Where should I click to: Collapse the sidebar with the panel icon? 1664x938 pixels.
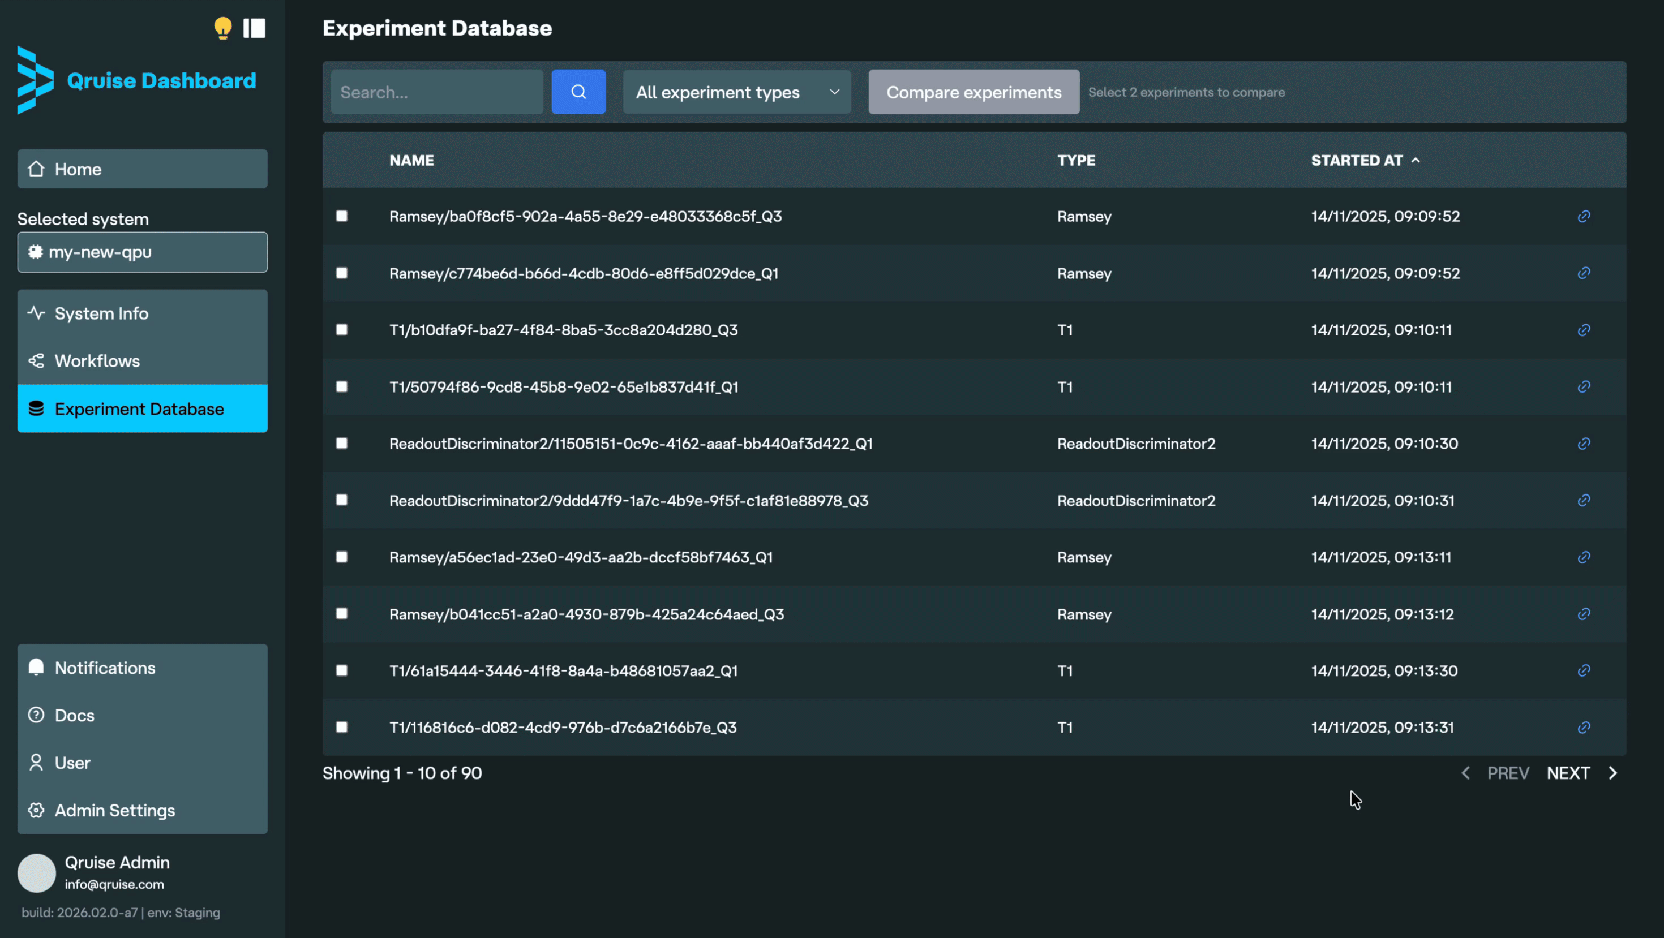(254, 28)
